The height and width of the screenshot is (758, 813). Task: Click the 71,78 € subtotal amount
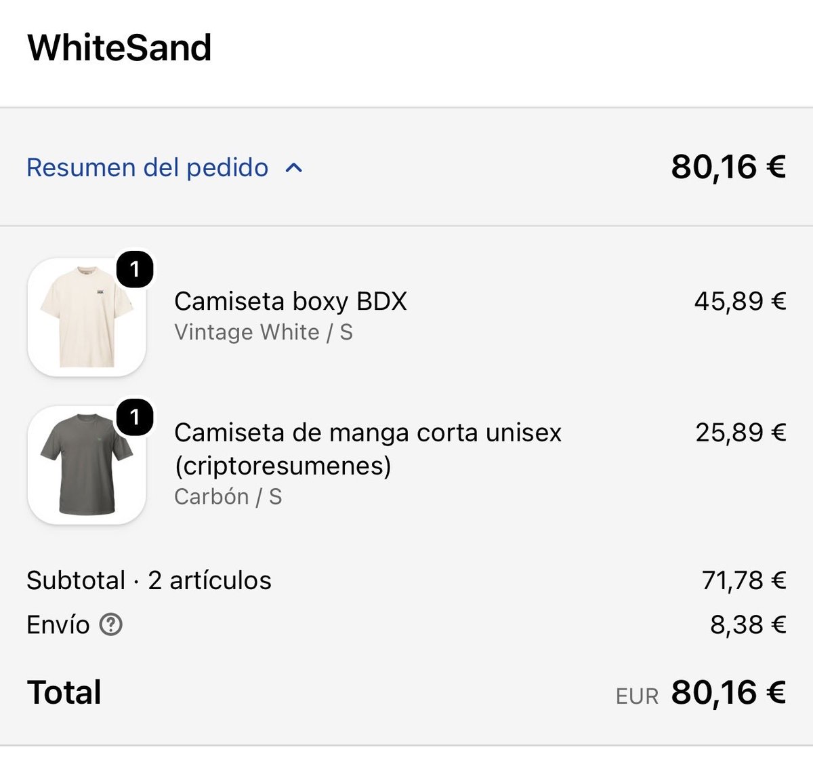pyautogui.click(x=744, y=580)
